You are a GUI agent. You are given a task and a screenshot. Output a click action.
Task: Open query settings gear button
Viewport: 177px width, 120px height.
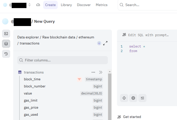point(133,98)
